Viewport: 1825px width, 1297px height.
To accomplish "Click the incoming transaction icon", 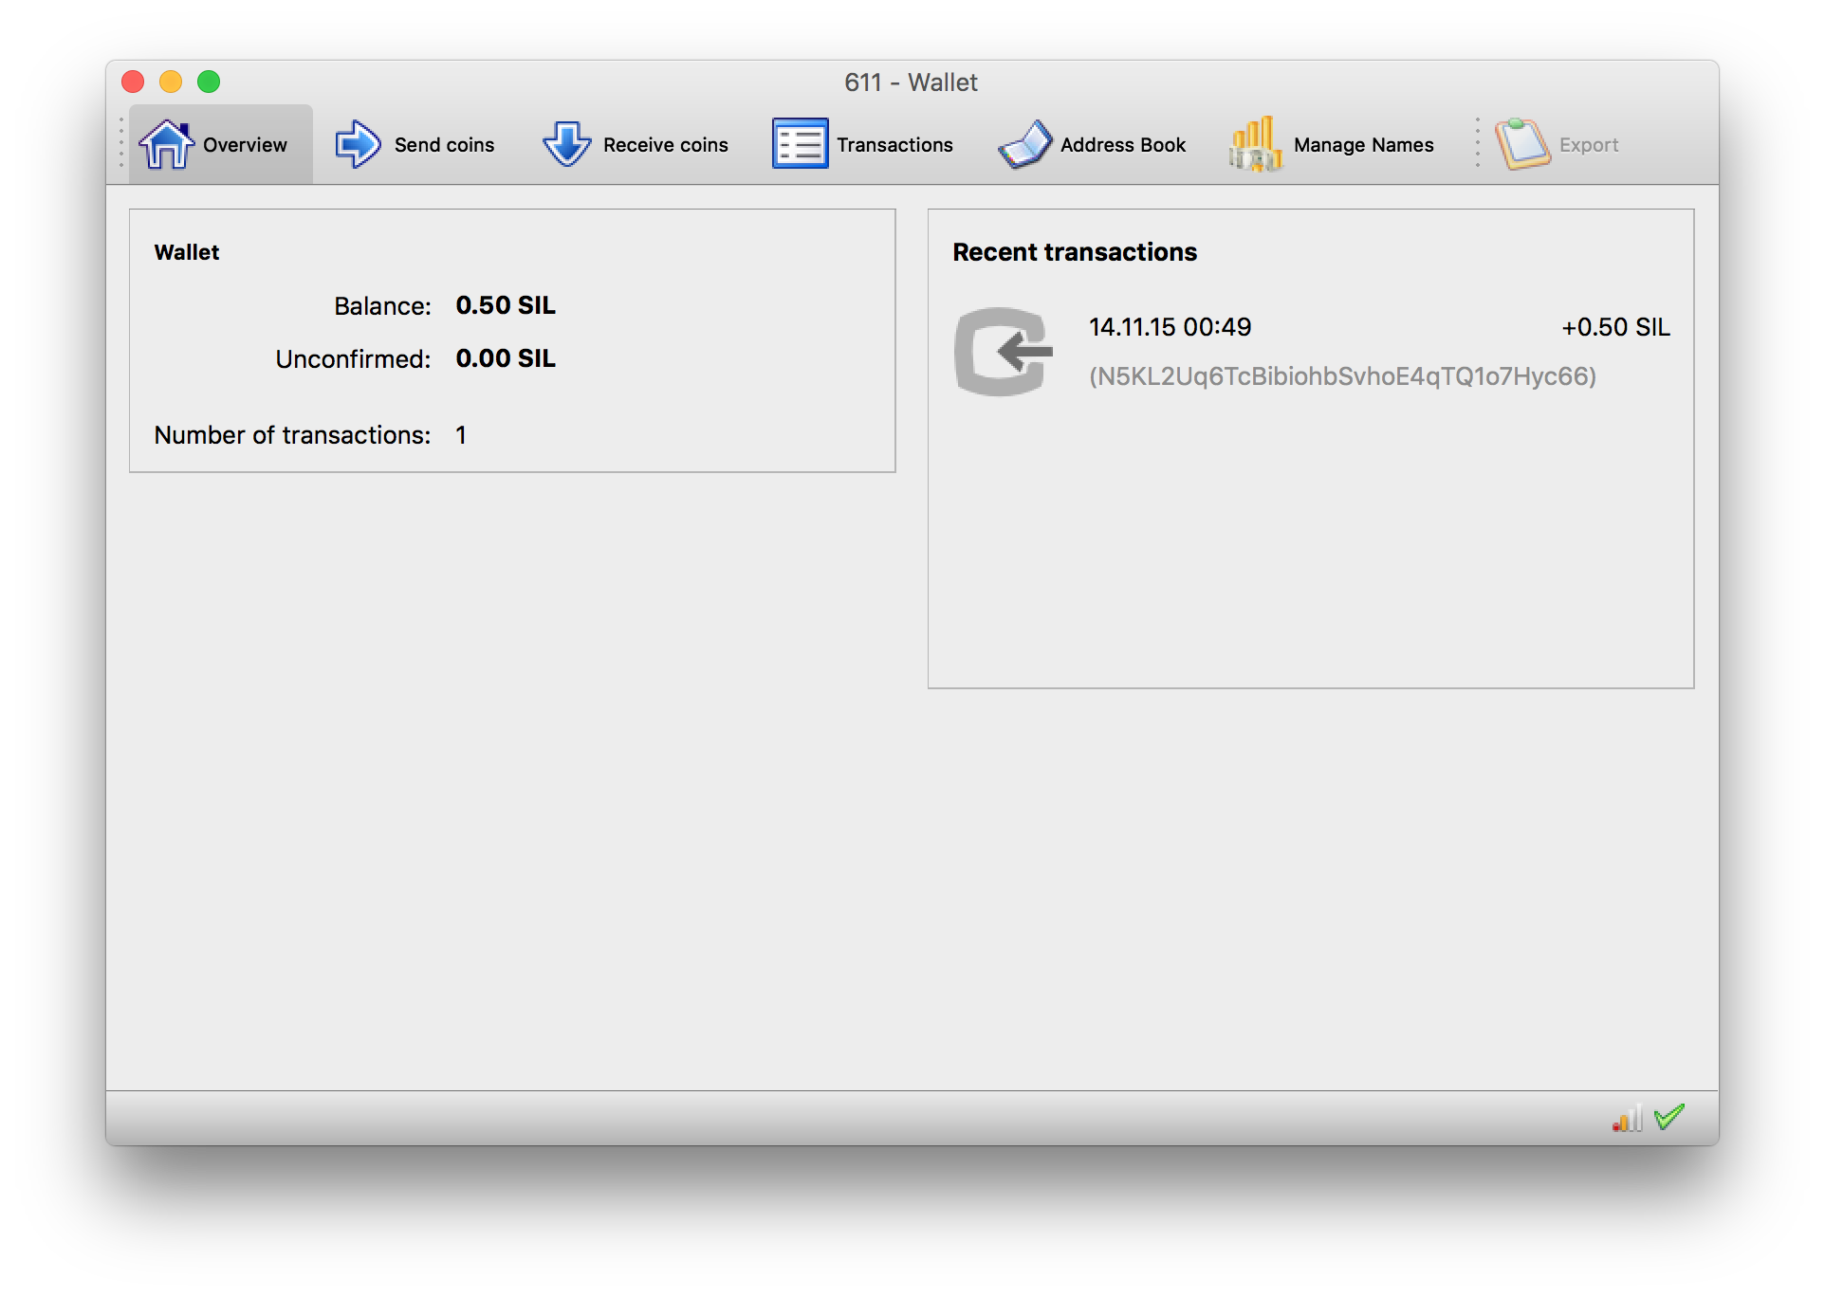I will point(1004,352).
